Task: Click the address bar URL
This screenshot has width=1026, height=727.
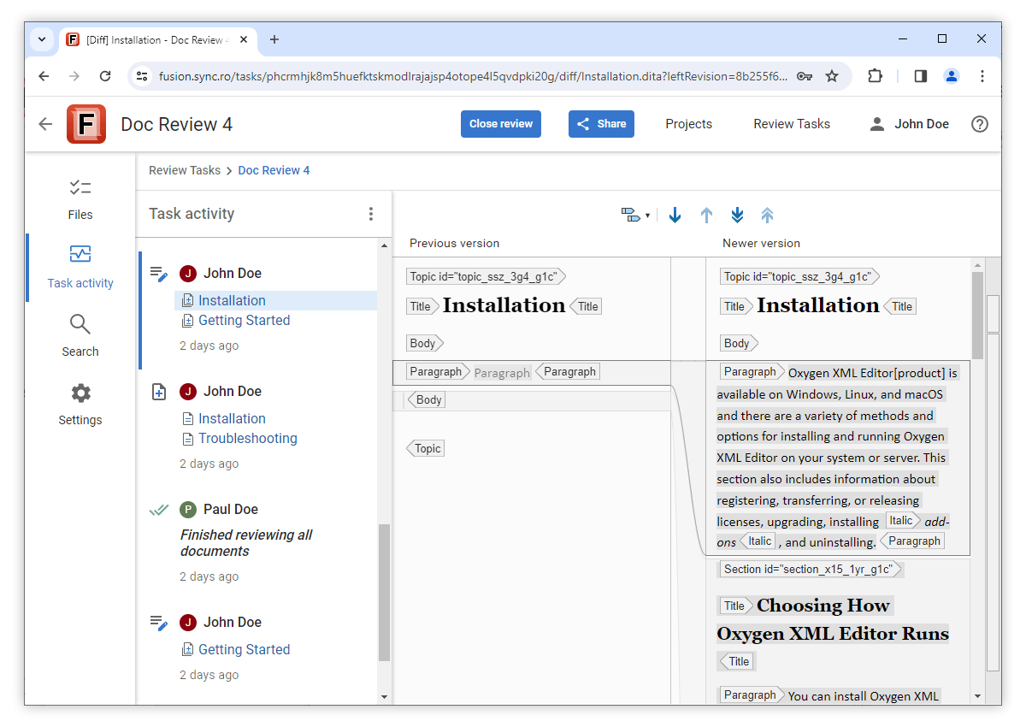Action: tap(473, 76)
